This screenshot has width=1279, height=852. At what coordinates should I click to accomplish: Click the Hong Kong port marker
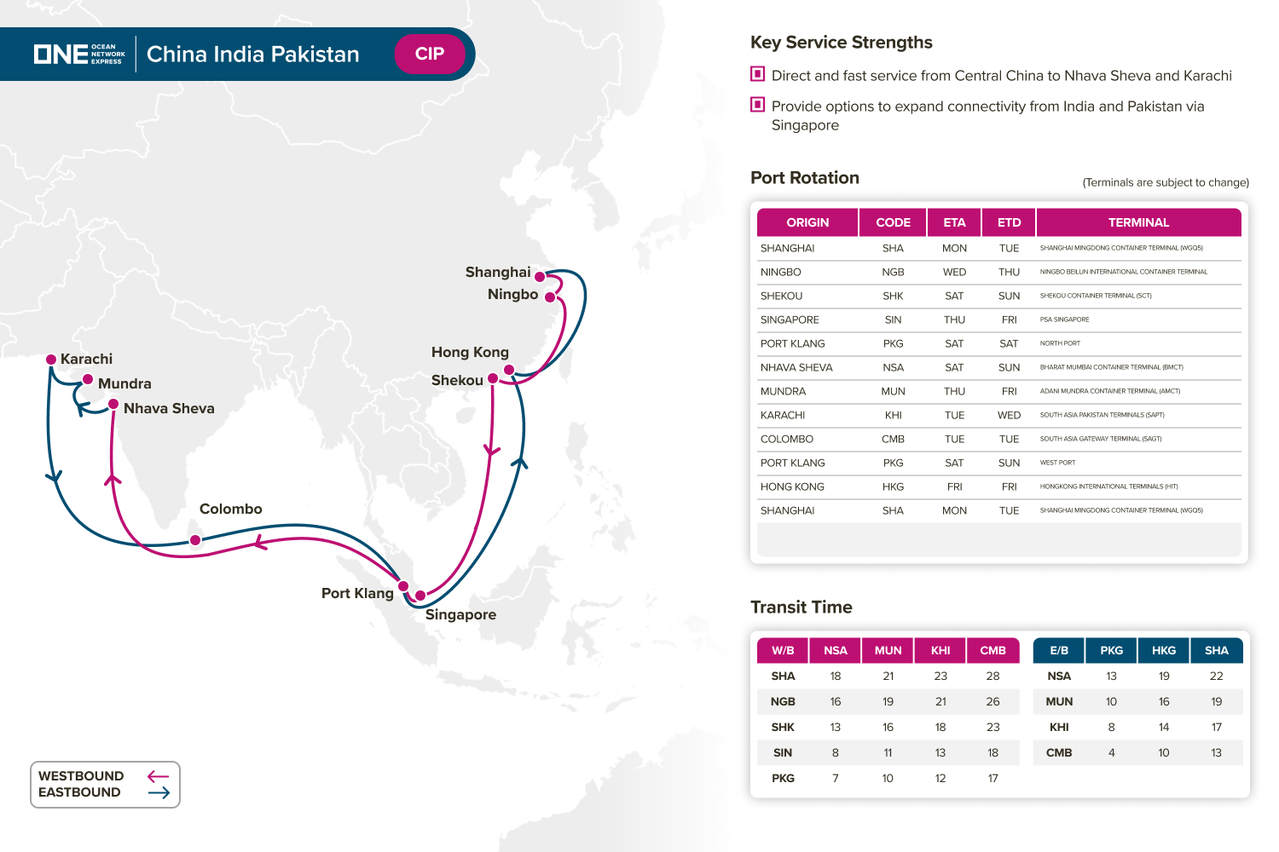coord(509,370)
